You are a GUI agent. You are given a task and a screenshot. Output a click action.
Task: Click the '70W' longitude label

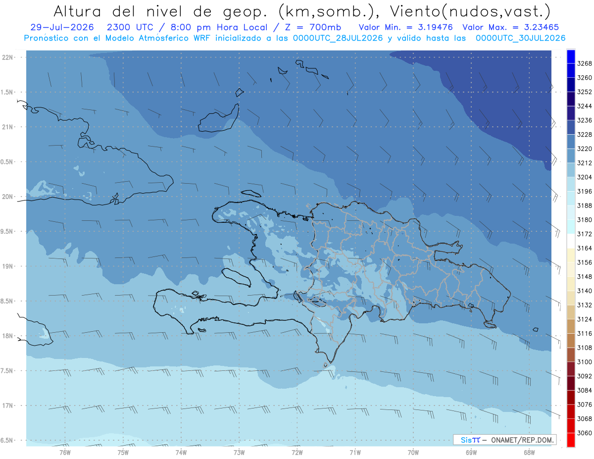click(413, 452)
